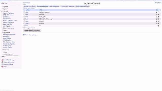Expand the System category arrow
Image resolution: width=162 pixels, height=91 pixels.
click(x=2, y=9)
